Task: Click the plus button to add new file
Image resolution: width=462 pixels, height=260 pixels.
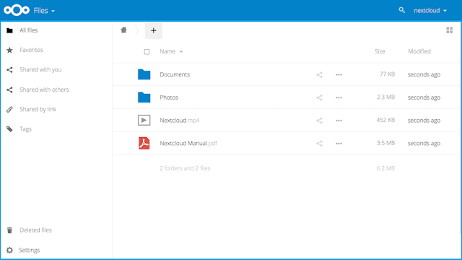Action: [154, 30]
